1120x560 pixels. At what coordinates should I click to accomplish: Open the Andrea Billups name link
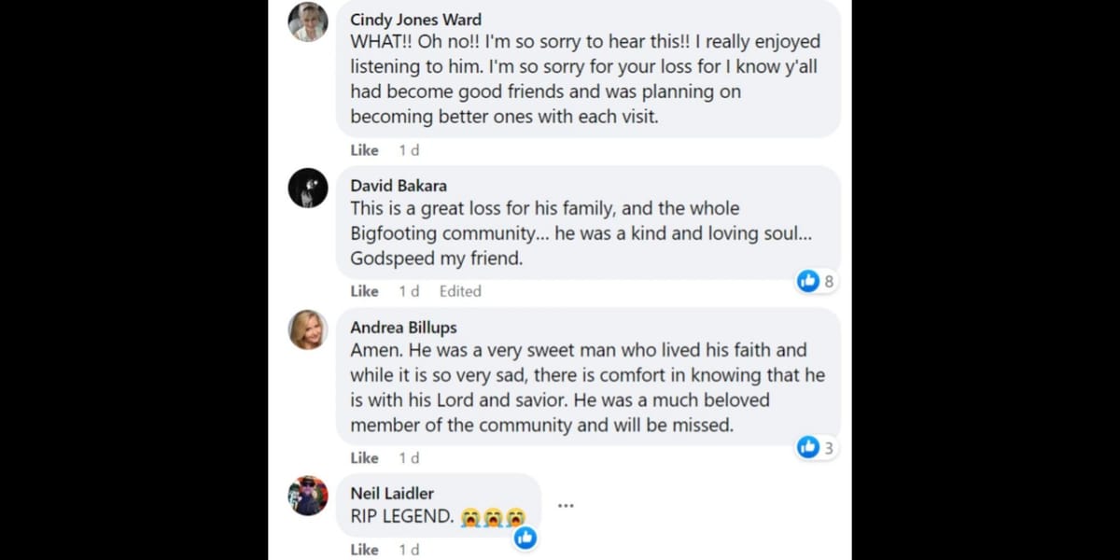click(x=403, y=328)
